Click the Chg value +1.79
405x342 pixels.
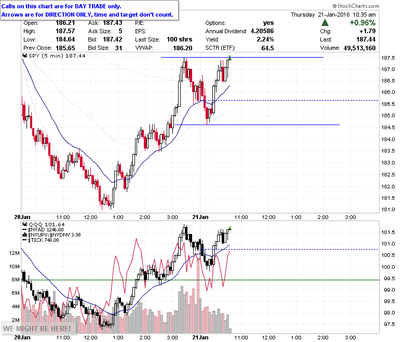pos(367,31)
